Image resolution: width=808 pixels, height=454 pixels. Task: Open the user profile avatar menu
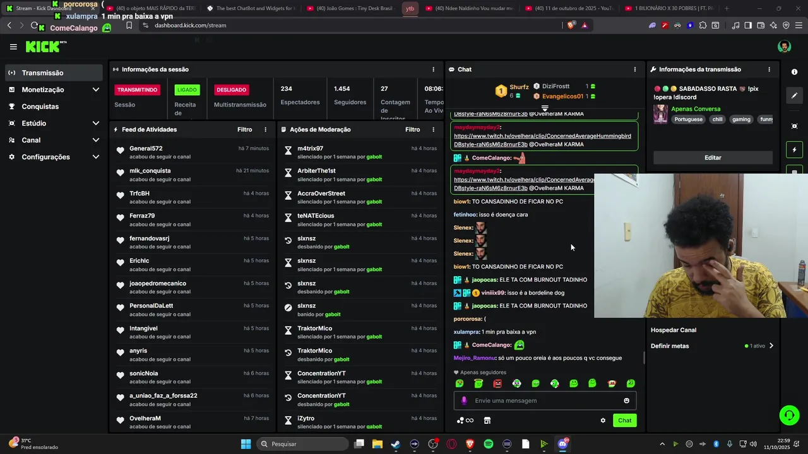tap(784, 47)
